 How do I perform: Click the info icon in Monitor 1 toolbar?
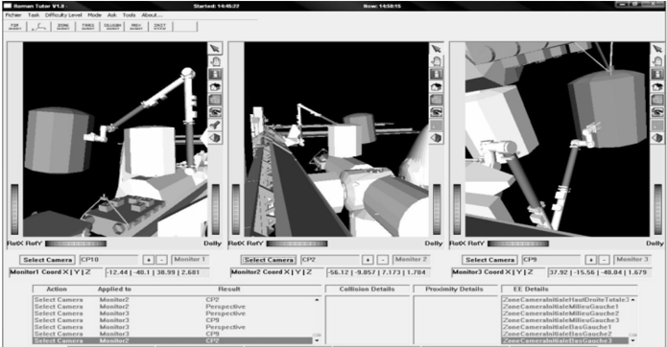tap(215, 74)
